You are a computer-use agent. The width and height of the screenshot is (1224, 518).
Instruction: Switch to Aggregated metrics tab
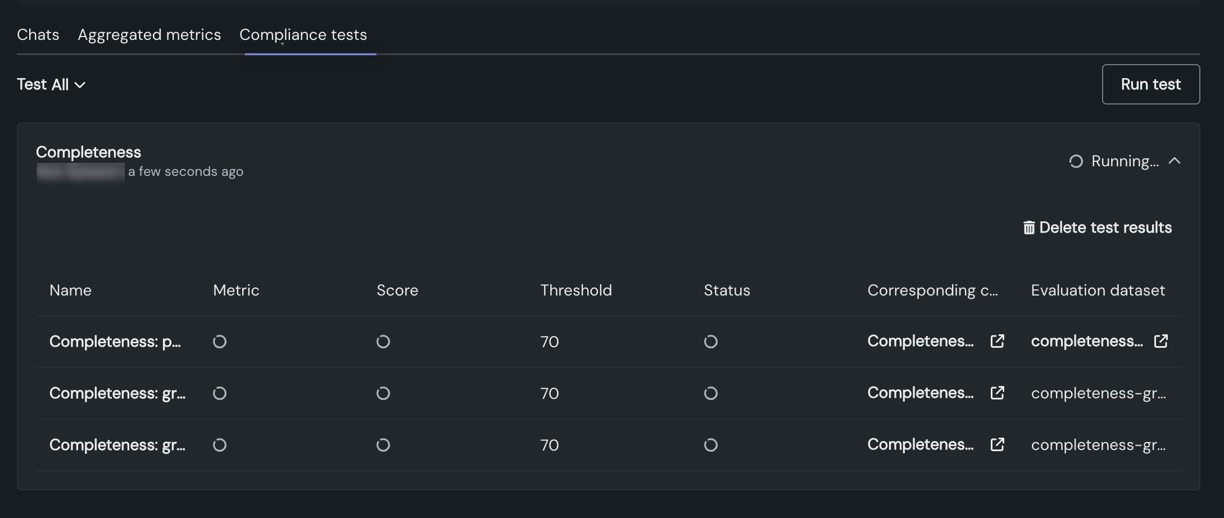click(x=149, y=35)
